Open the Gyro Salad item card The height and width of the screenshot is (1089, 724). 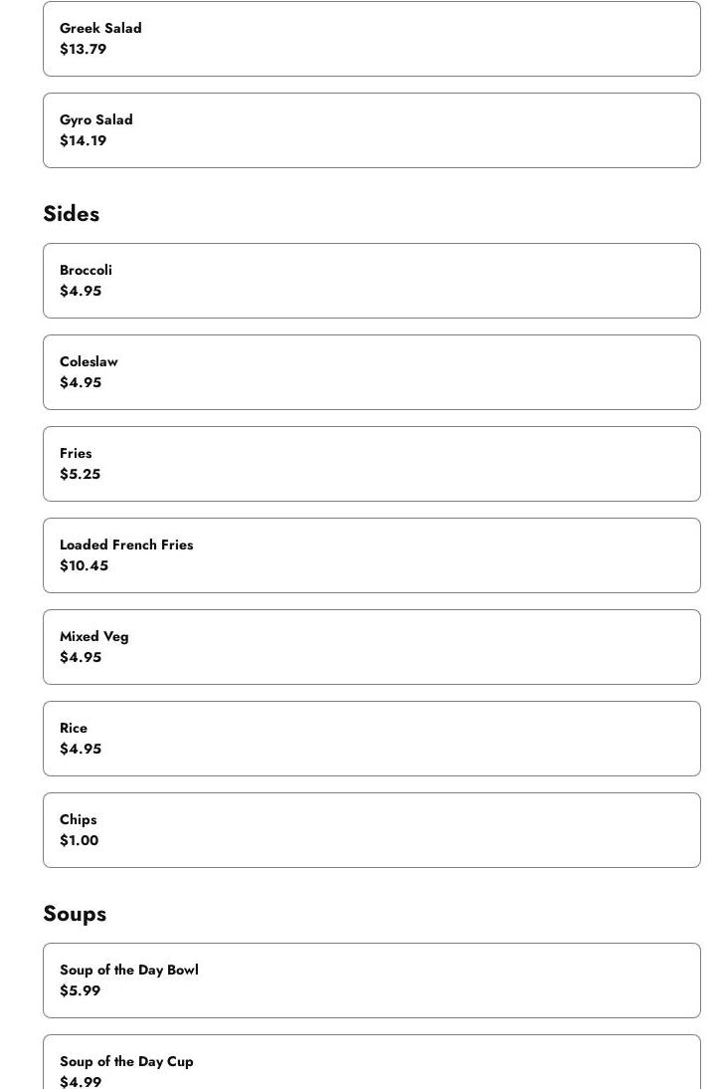pos(371,130)
